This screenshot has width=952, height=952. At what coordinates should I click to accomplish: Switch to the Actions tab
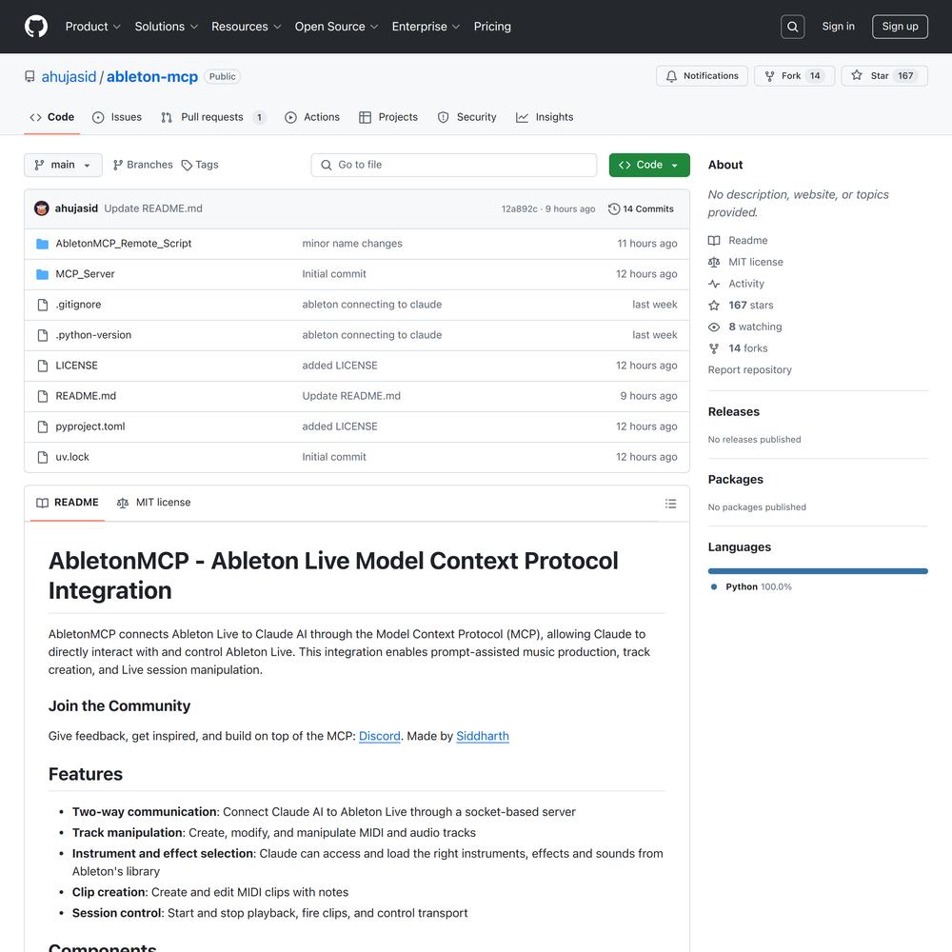tap(312, 117)
